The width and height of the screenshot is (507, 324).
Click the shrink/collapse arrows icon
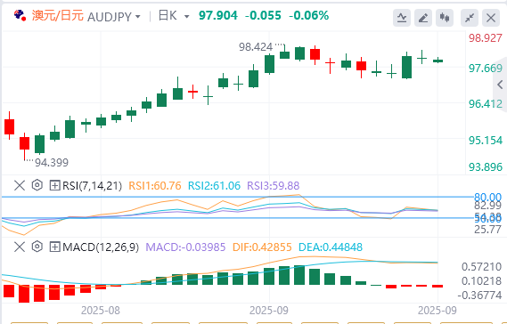tap(470, 18)
